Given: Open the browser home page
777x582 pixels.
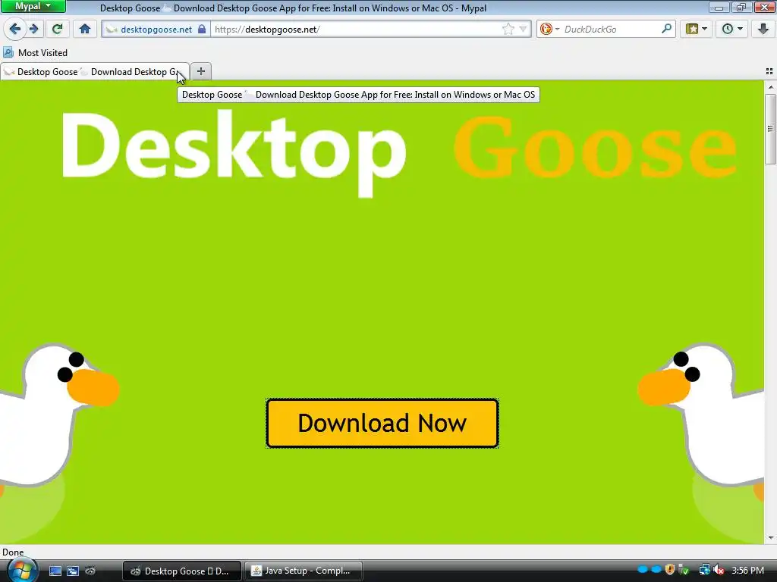Looking at the screenshot, I should [x=85, y=29].
